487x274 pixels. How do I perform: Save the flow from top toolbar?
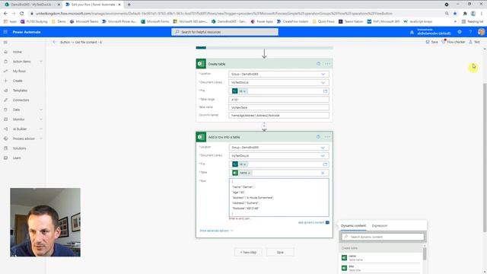coord(432,42)
